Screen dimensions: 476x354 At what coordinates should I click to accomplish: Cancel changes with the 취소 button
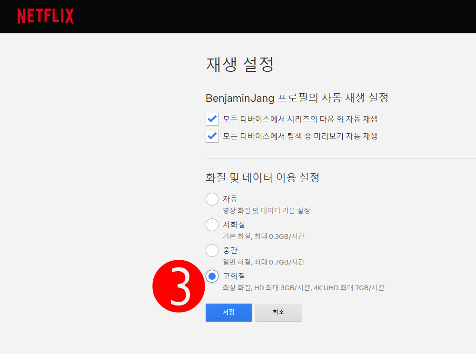tap(278, 313)
